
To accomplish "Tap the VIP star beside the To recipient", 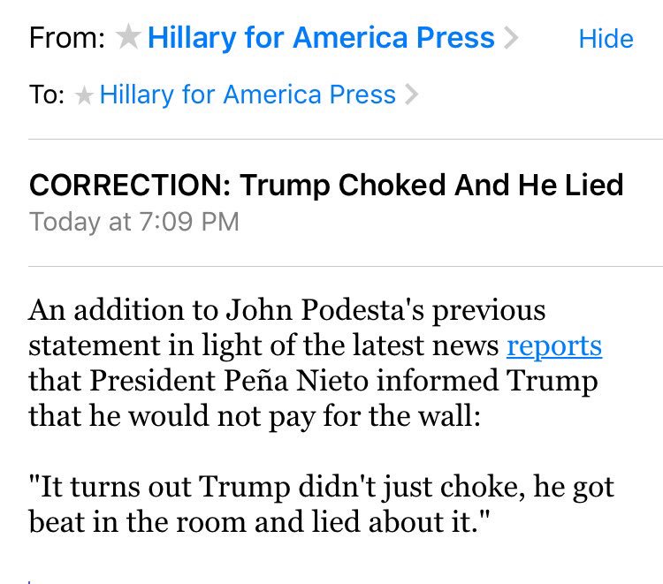I will point(84,95).
